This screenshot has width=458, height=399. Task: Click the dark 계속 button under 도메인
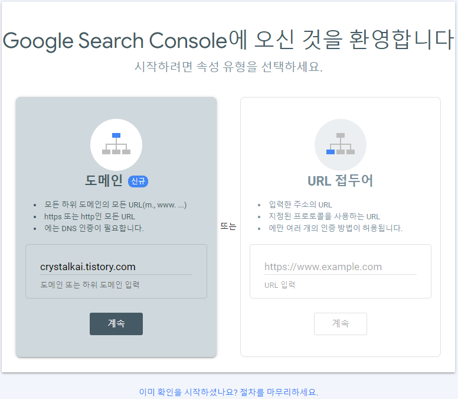pyautogui.click(x=116, y=324)
